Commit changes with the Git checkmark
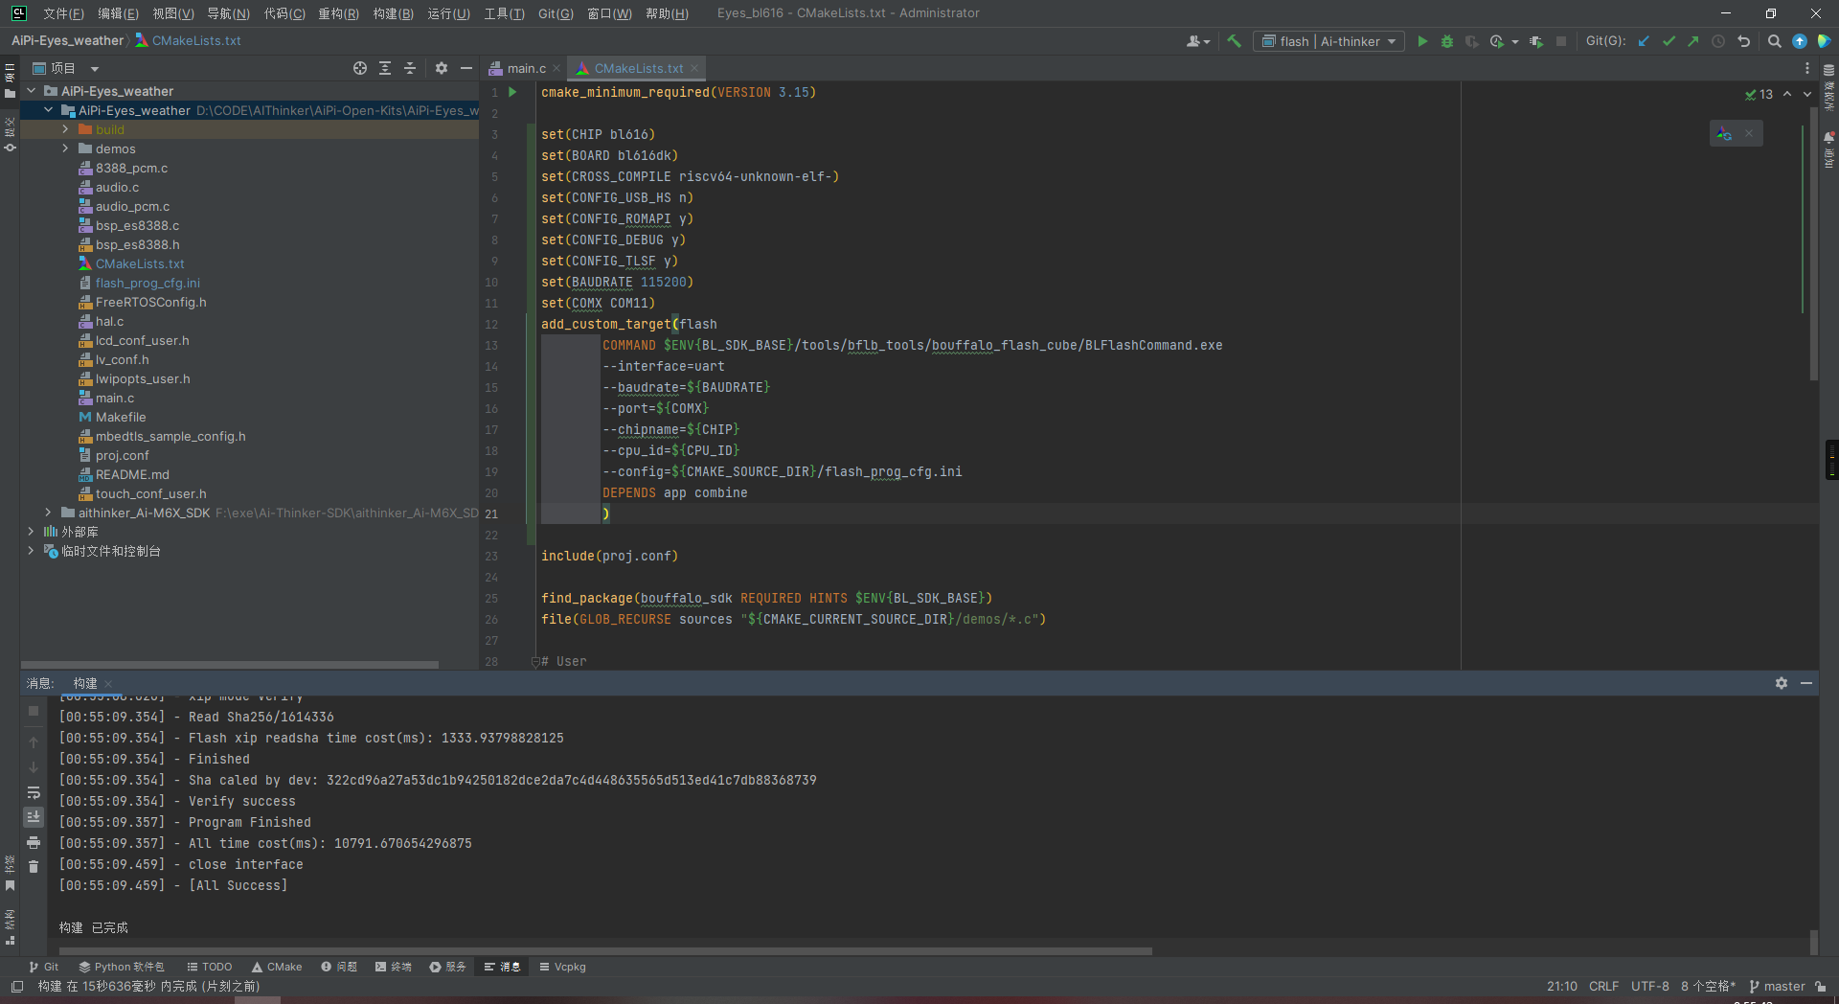 [x=1669, y=41]
